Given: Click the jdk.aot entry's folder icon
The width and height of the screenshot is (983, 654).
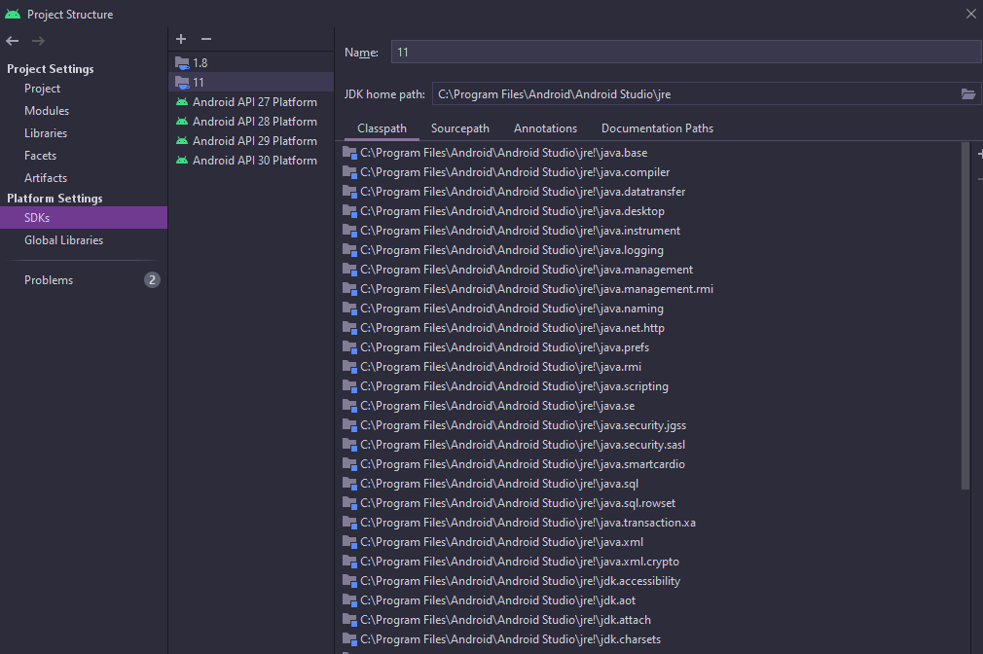Looking at the screenshot, I should tap(349, 600).
